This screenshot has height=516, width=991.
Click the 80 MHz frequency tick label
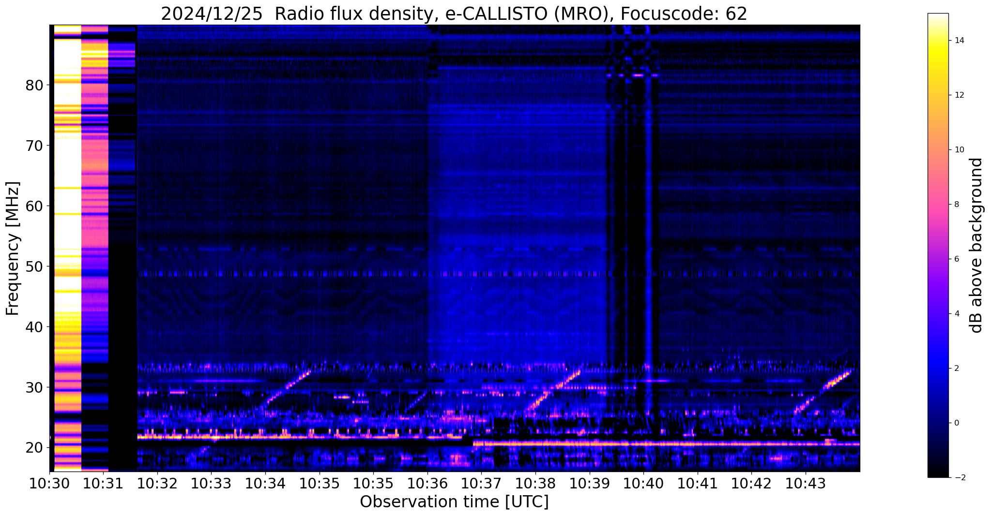[34, 85]
